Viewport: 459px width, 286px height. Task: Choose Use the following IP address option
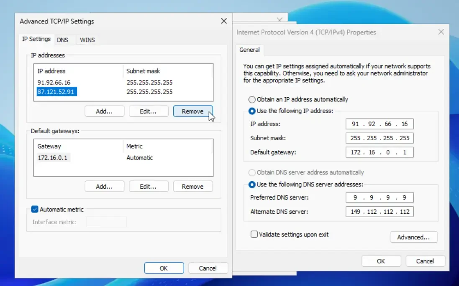click(252, 111)
